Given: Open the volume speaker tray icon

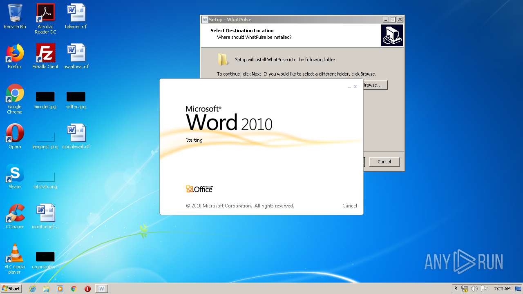Looking at the screenshot, I should pyautogui.click(x=474, y=289).
